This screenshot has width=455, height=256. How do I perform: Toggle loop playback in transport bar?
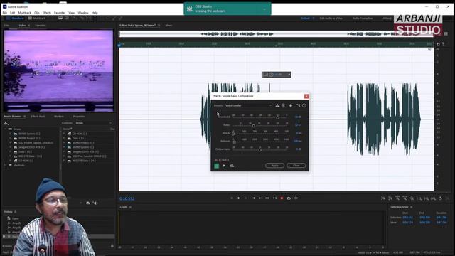[x=289, y=198]
